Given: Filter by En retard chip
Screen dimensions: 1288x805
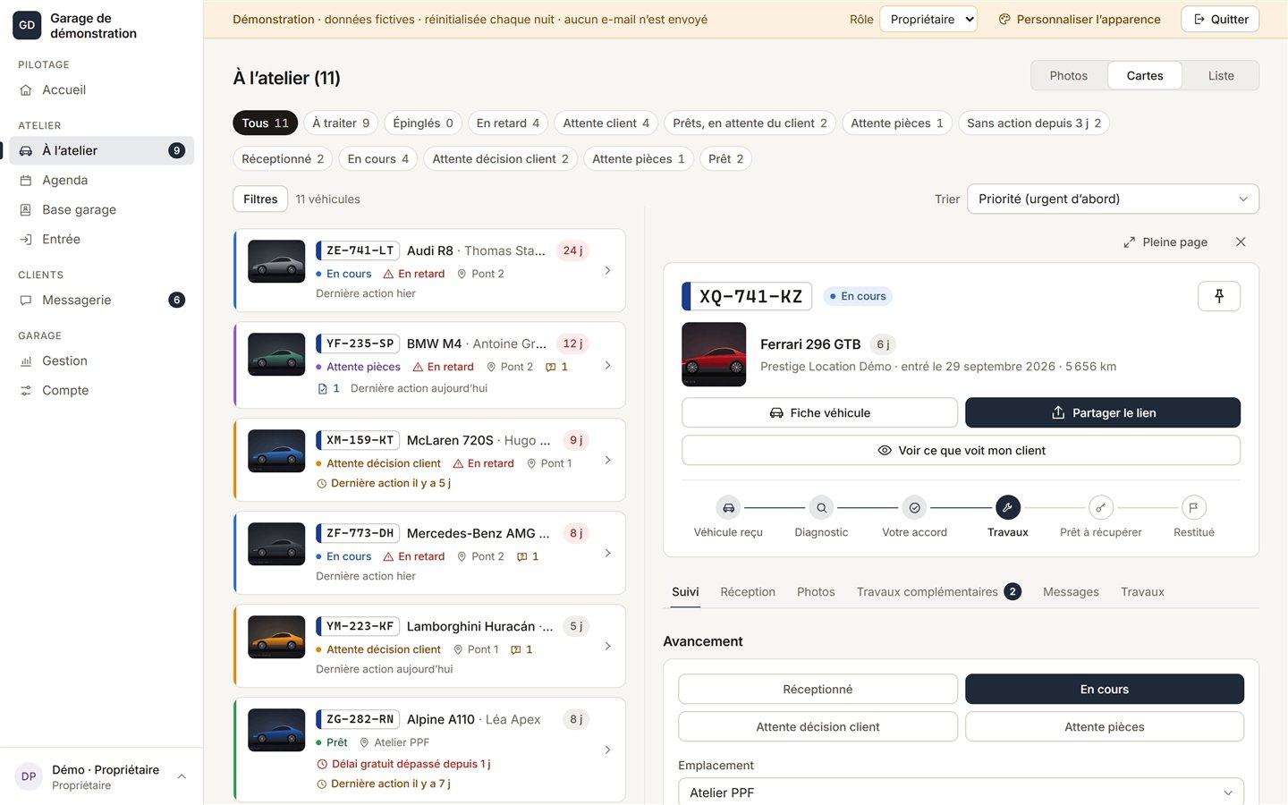Looking at the screenshot, I should click(x=508, y=123).
